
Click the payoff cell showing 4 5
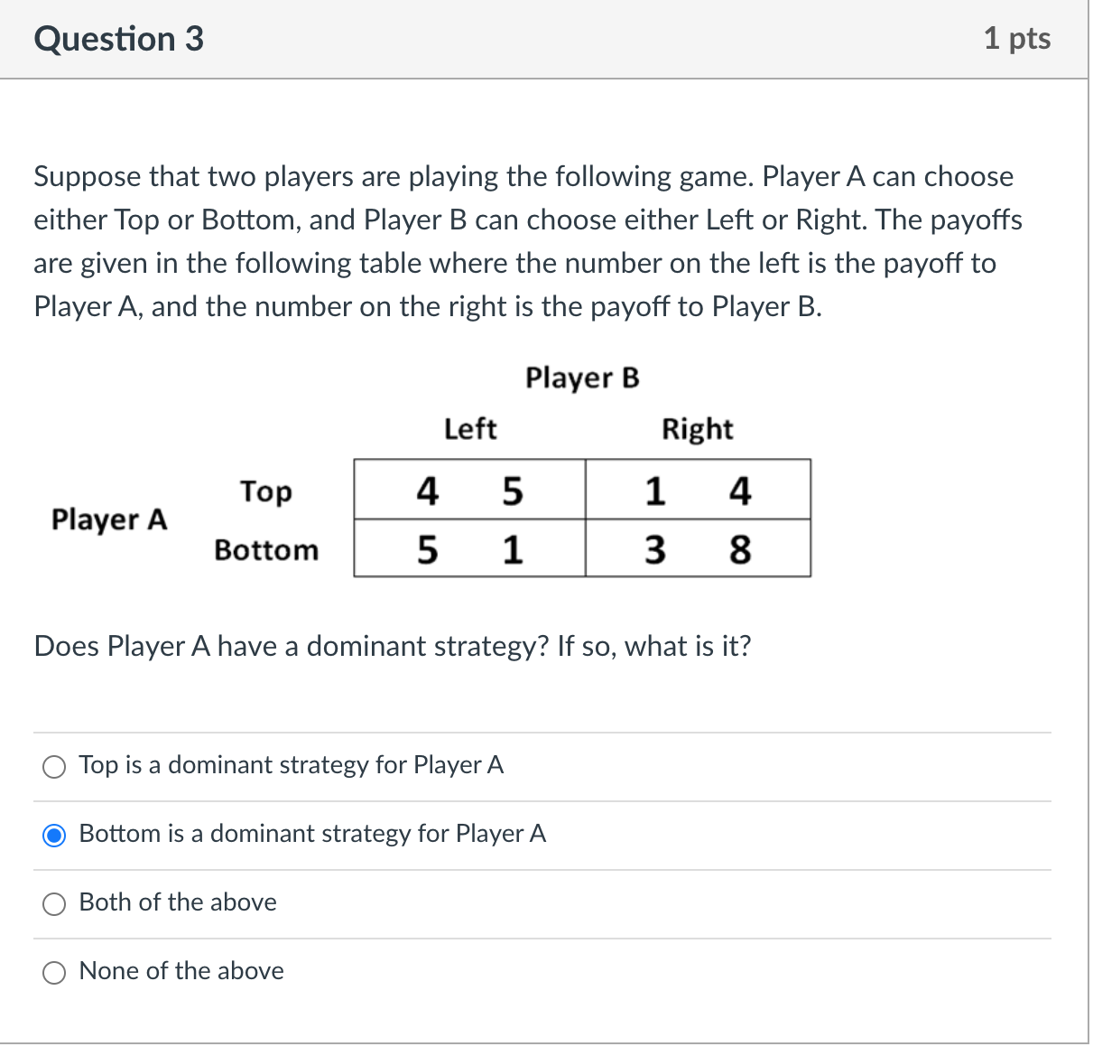468,489
